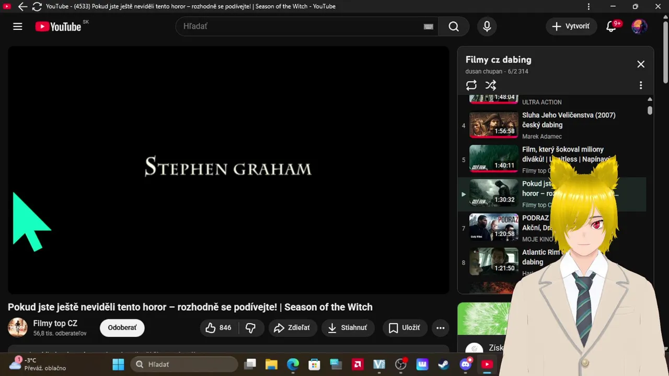Image resolution: width=669 pixels, height=376 pixels.
Task: Click the 1:21:50 Atlantic Rim thumbnail
Action: 493,261
